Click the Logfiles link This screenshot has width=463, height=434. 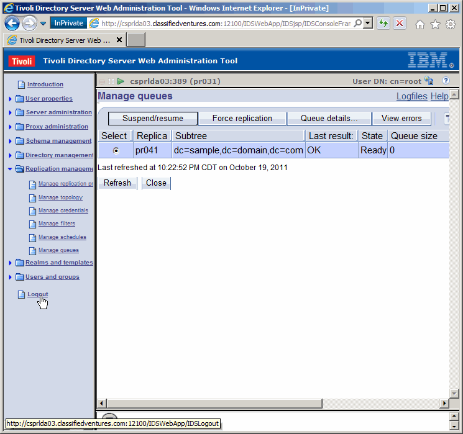point(411,96)
